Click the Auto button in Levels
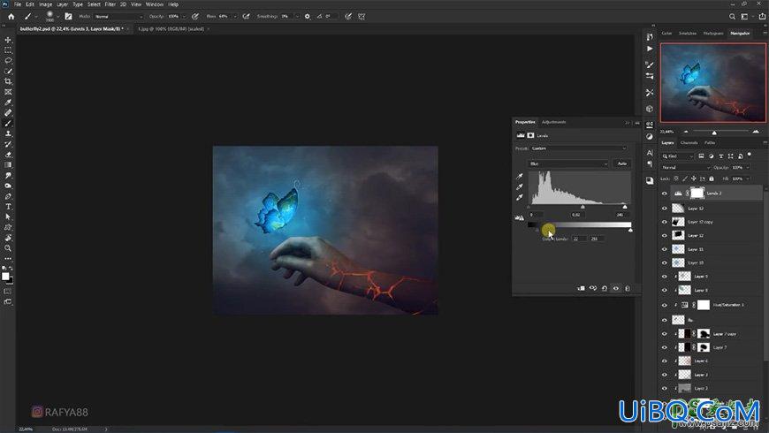The image size is (769, 433). pos(622,163)
